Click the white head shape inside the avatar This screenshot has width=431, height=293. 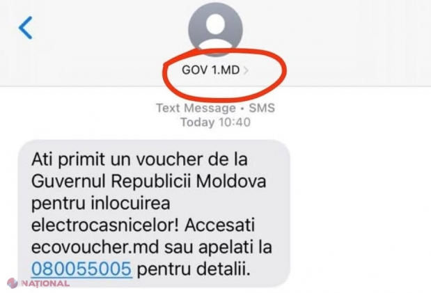pos(216,24)
